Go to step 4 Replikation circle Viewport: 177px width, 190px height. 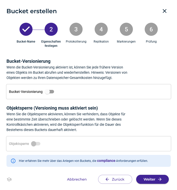[x=101, y=29]
